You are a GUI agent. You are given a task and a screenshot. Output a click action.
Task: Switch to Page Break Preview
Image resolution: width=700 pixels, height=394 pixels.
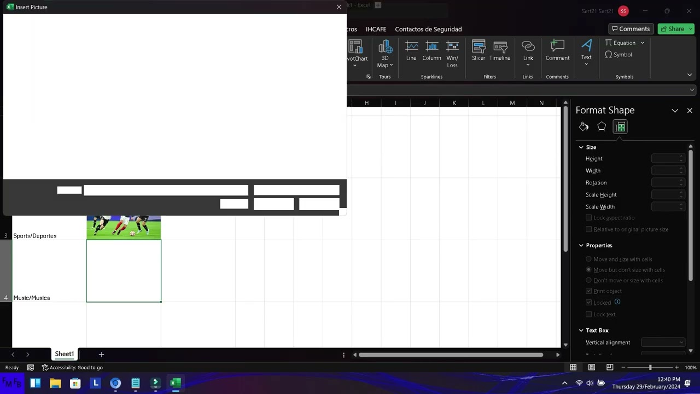click(x=610, y=367)
